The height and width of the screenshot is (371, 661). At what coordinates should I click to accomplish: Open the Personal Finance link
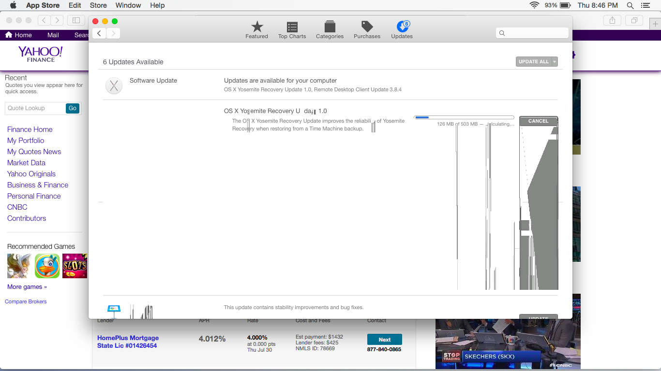click(34, 196)
